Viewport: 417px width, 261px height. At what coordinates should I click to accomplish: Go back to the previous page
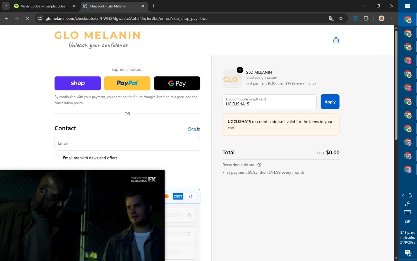click(6, 18)
